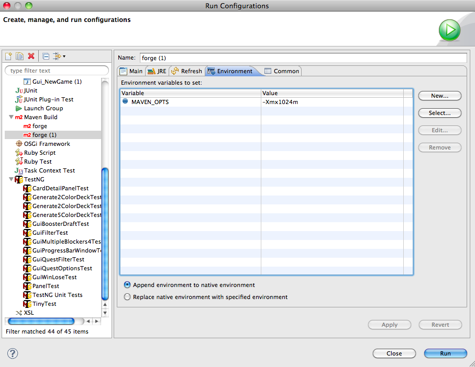The width and height of the screenshot is (475, 367).
Task: Choose Replace native environment with specified environment
Action: (x=127, y=297)
